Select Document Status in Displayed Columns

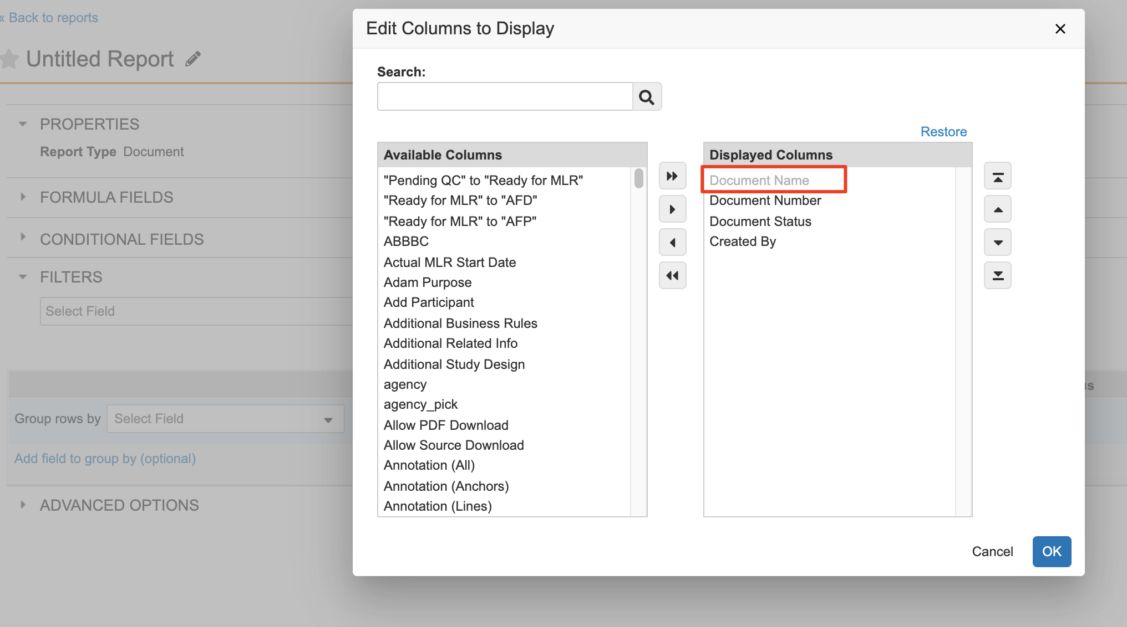pyautogui.click(x=760, y=222)
